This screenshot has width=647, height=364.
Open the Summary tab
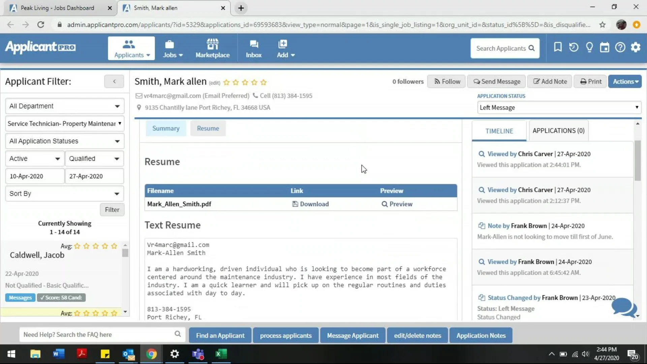(x=166, y=128)
